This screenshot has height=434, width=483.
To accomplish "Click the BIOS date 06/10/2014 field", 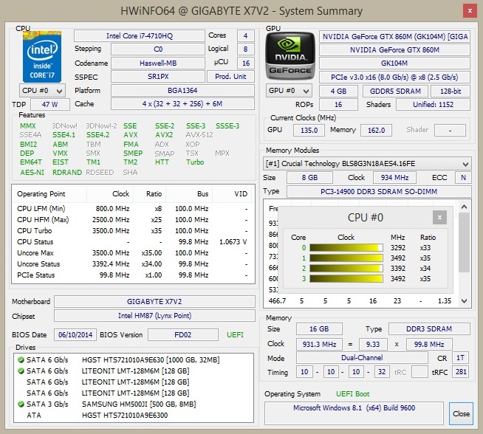I will [75, 334].
